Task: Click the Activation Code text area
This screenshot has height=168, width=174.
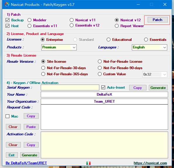Action: click(x=104, y=145)
